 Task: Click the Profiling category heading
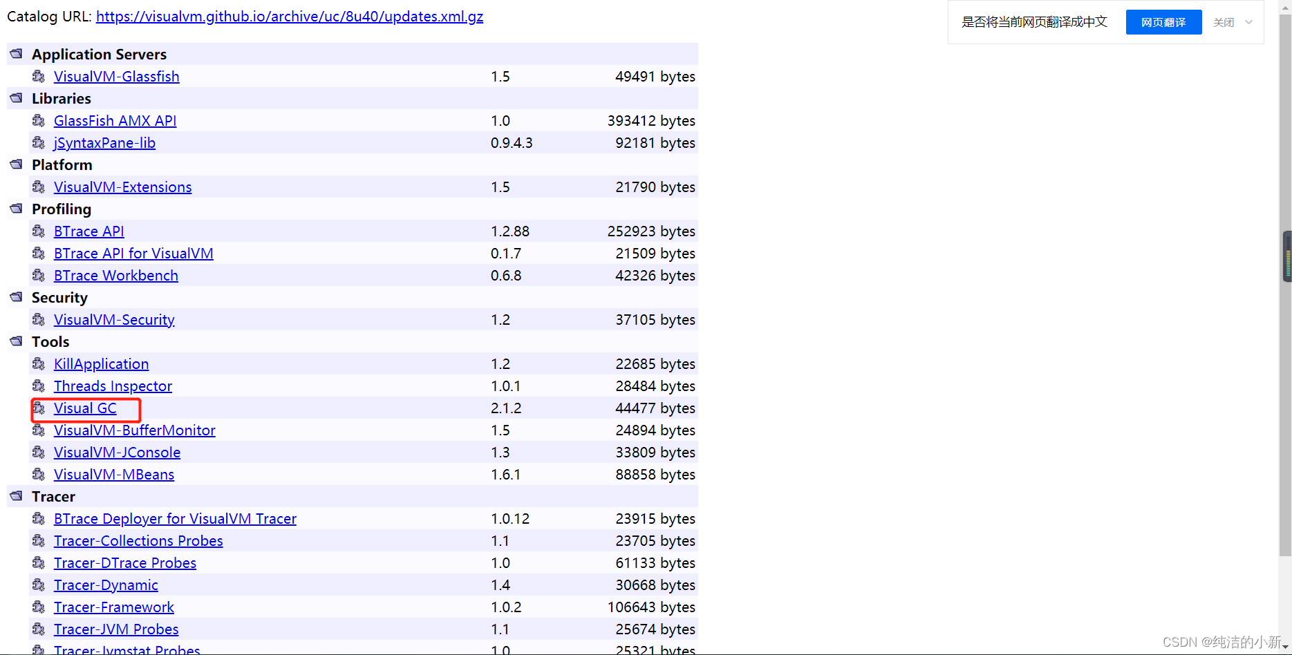point(62,209)
